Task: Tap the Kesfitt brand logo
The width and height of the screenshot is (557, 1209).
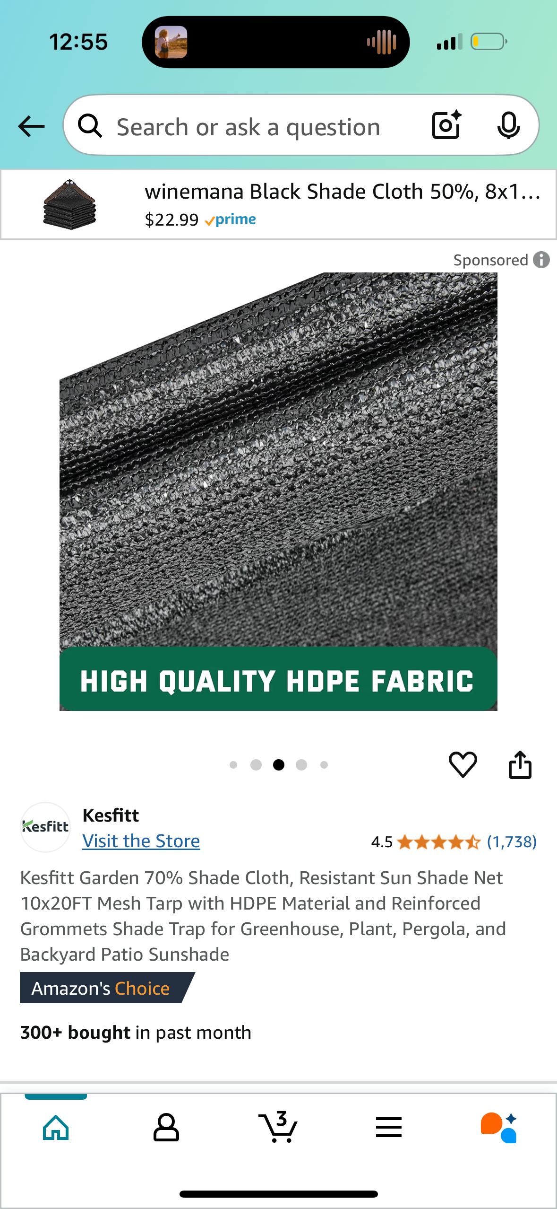Action: tap(45, 827)
